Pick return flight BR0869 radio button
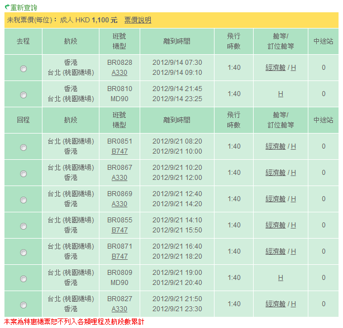Viewport: 343px width, 328px height. 23,199
